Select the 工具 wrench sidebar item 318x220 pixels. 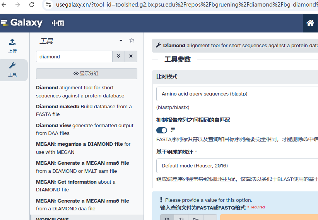pos(13,70)
